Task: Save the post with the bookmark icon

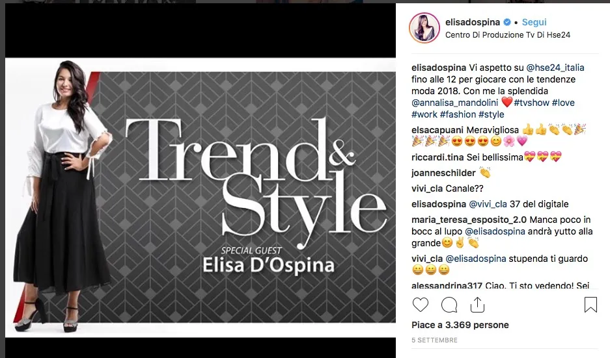Action: tap(590, 305)
